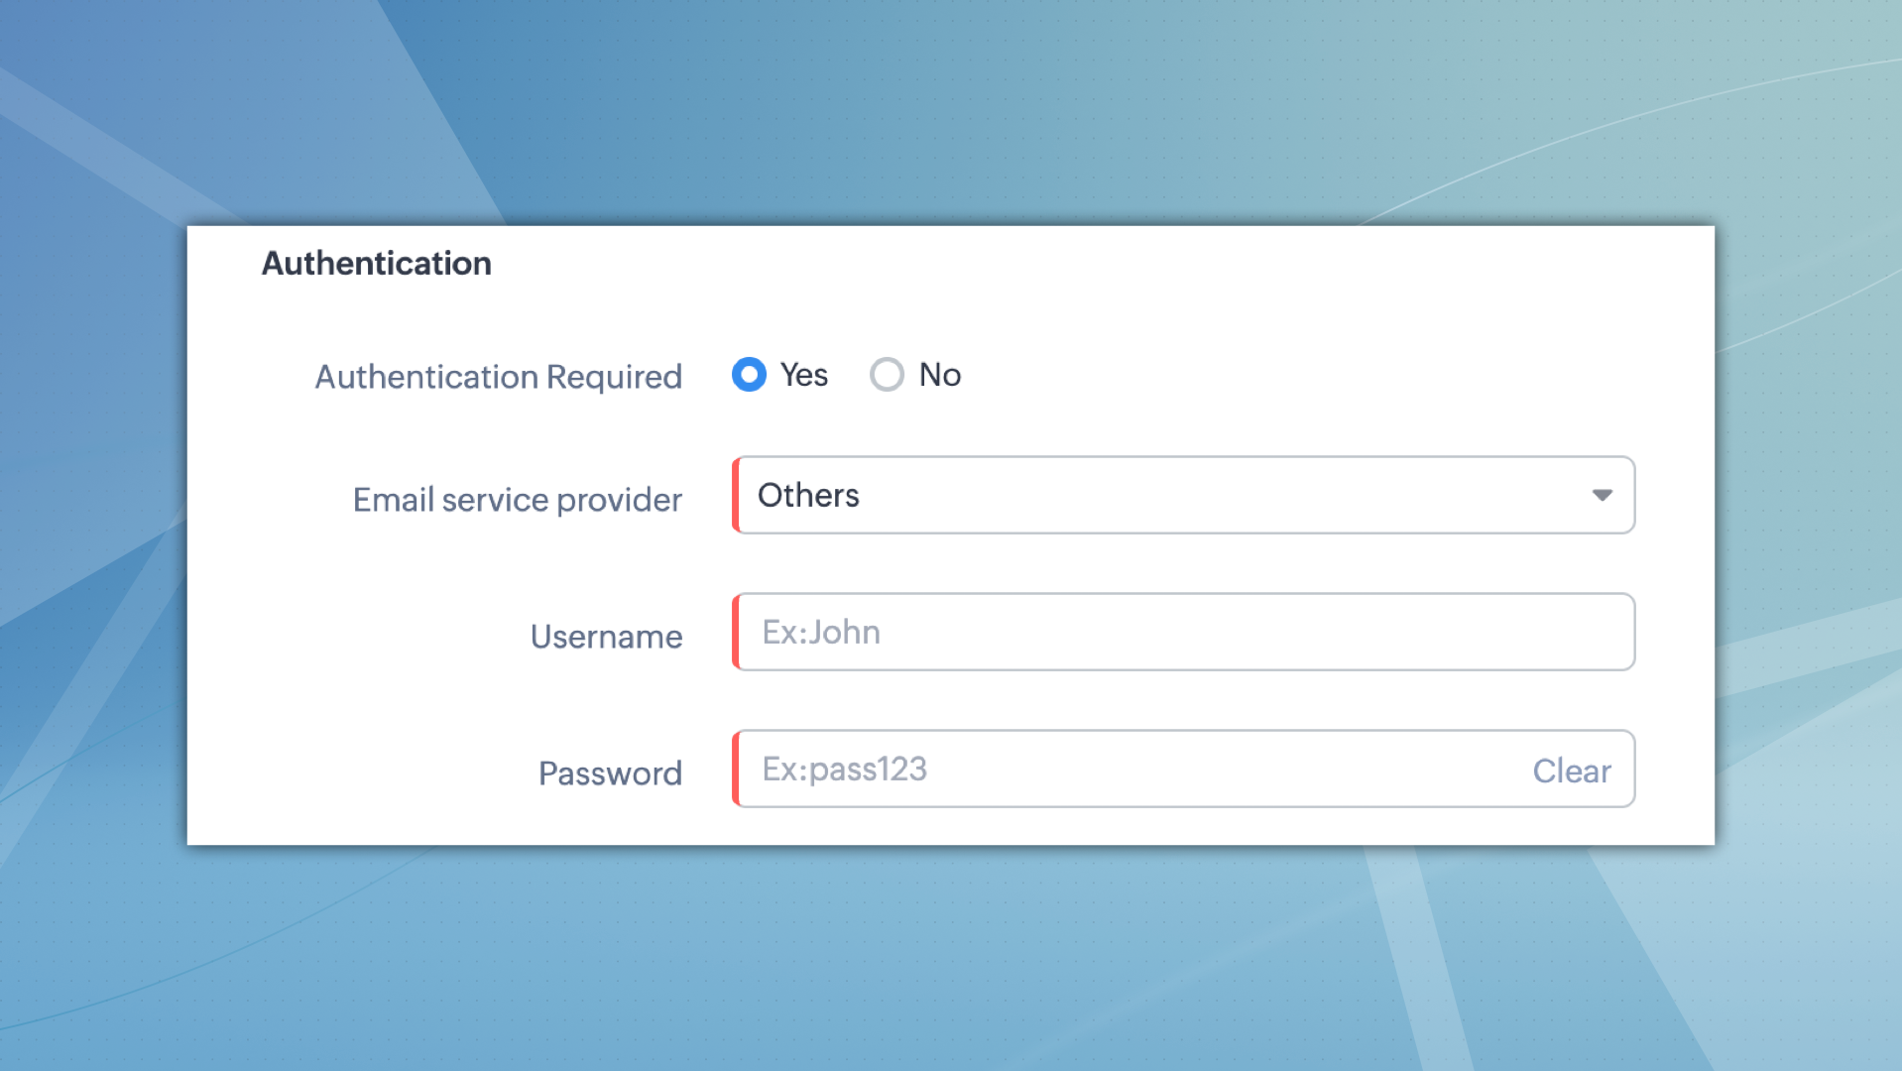The height and width of the screenshot is (1071, 1902).
Task: Click the "Username" field label
Action: point(606,637)
